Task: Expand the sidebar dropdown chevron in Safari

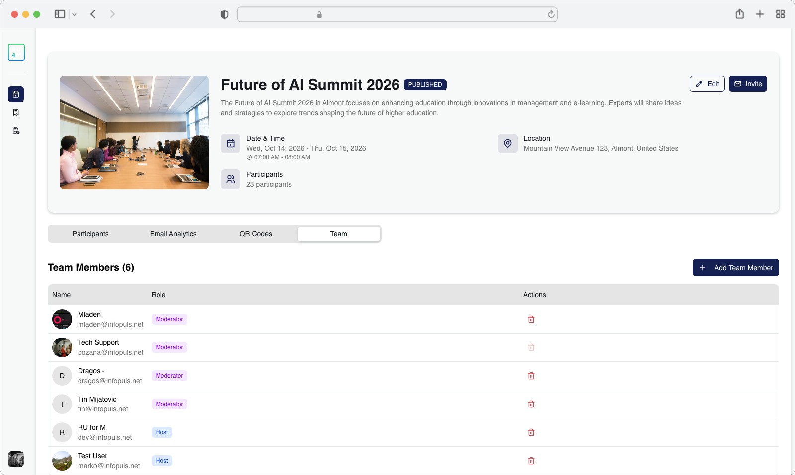Action: (x=75, y=14)
